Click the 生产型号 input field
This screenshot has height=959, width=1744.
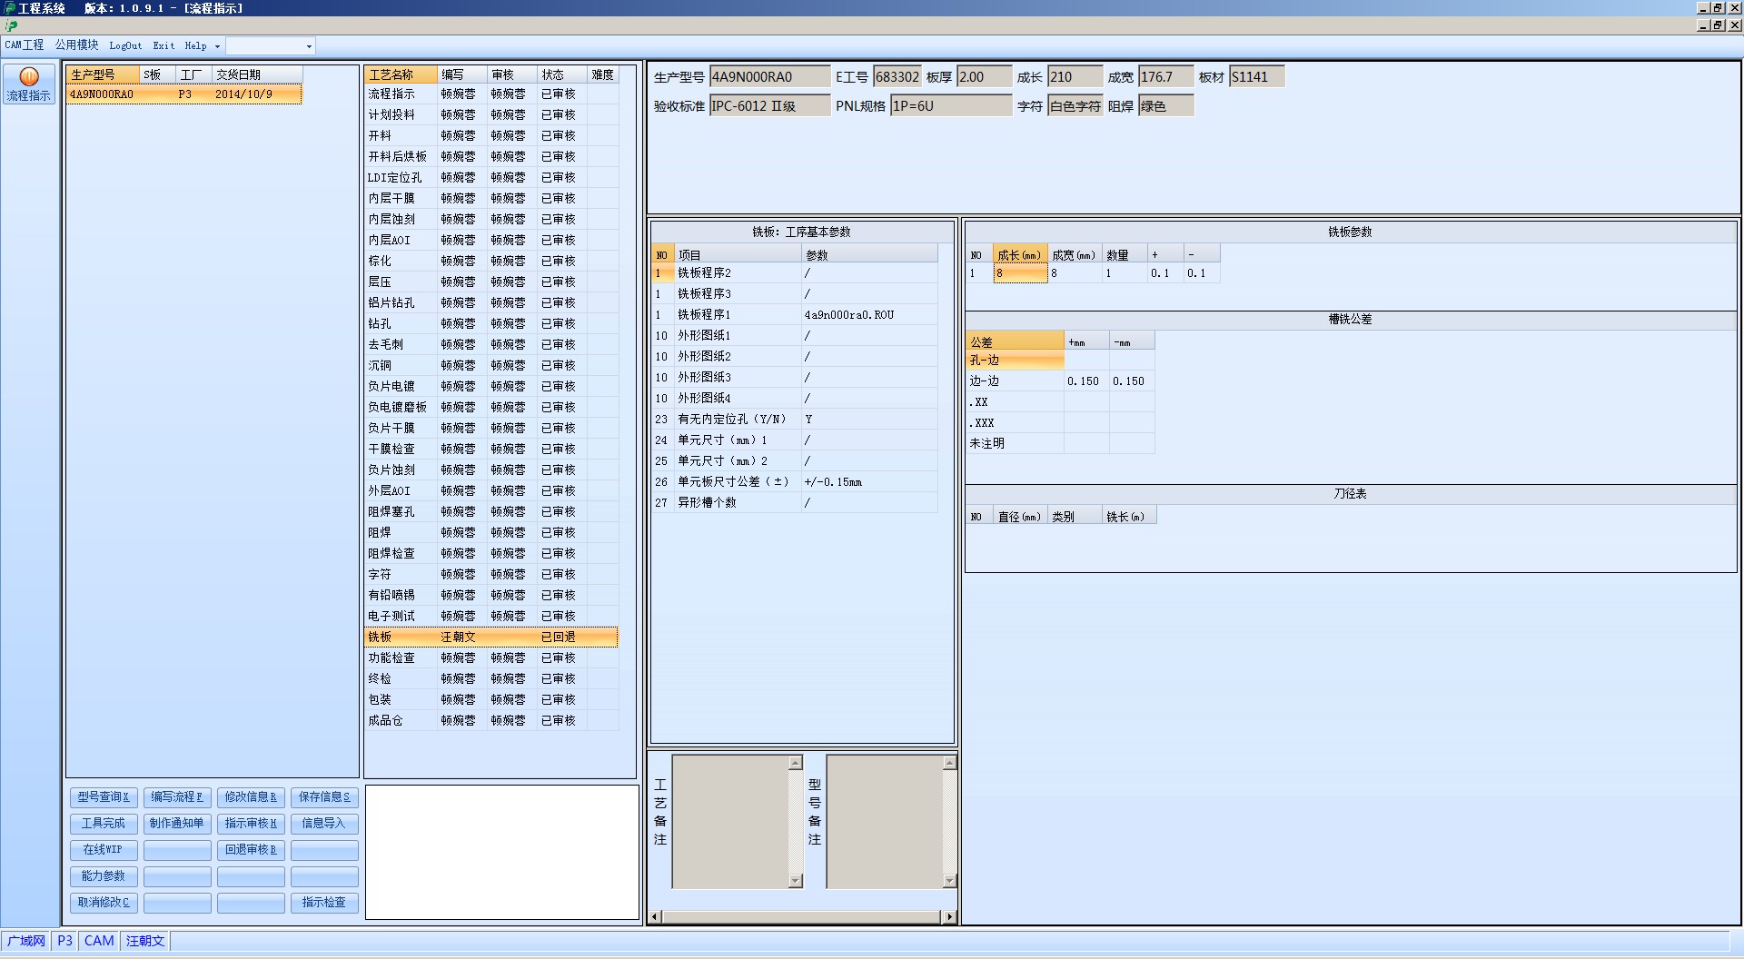[769, 77]
